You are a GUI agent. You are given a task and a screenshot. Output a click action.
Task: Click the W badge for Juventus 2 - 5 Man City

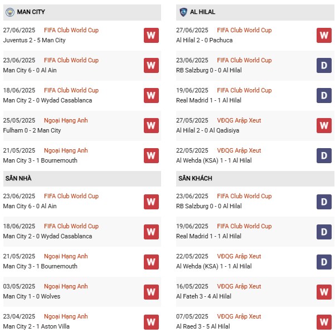click(151, 35)
